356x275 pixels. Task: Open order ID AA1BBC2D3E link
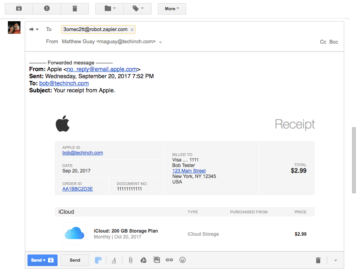(78, 189)
